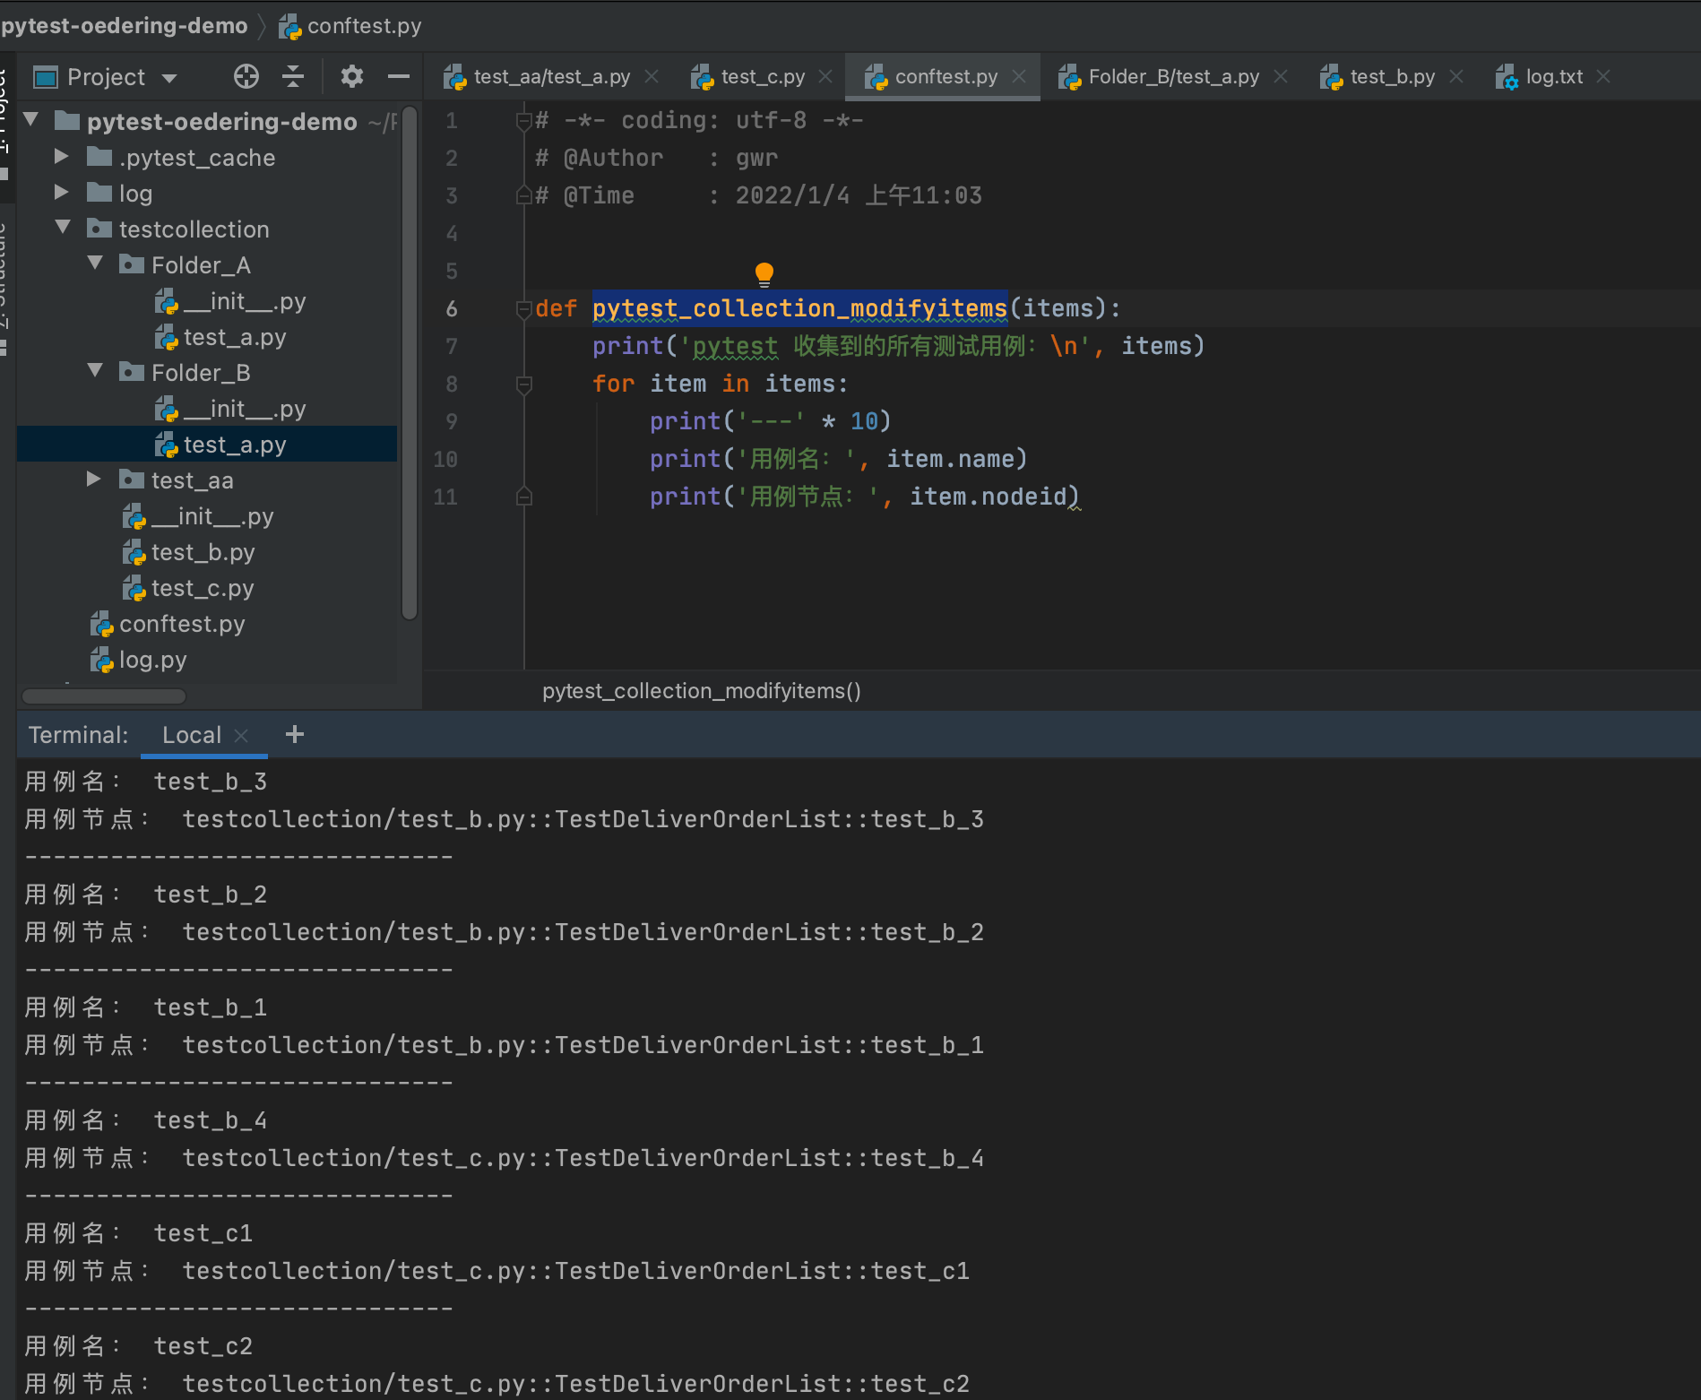This screenshot has width=1701, height=1400.
Task: Click the Project tool window title
Action: click(x=106, y=78)
